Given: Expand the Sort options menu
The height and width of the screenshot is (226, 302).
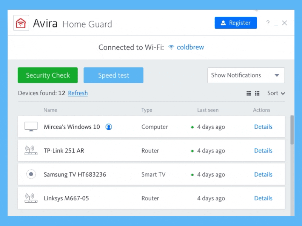Looking at the screenshot, I should pyautogui.click(x=276, y=93).
